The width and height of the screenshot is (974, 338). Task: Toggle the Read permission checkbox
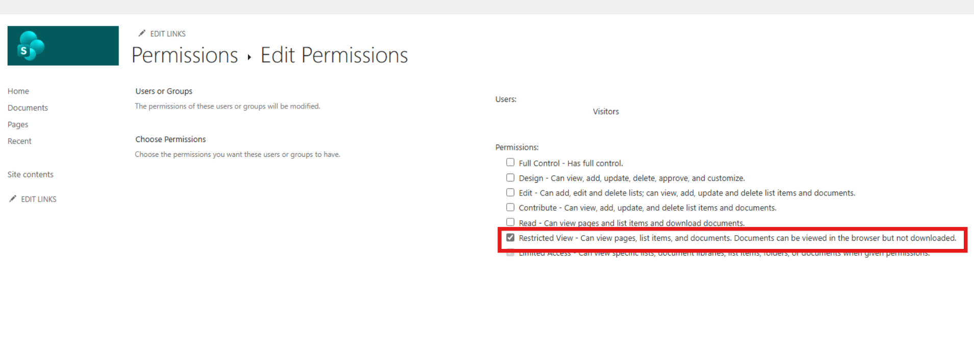pos(510,222)
